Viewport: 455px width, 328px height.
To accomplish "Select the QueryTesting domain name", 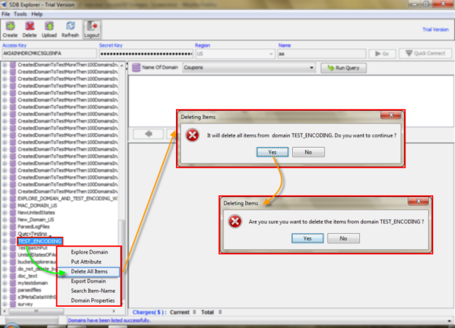I will click(x=32, y=234).
